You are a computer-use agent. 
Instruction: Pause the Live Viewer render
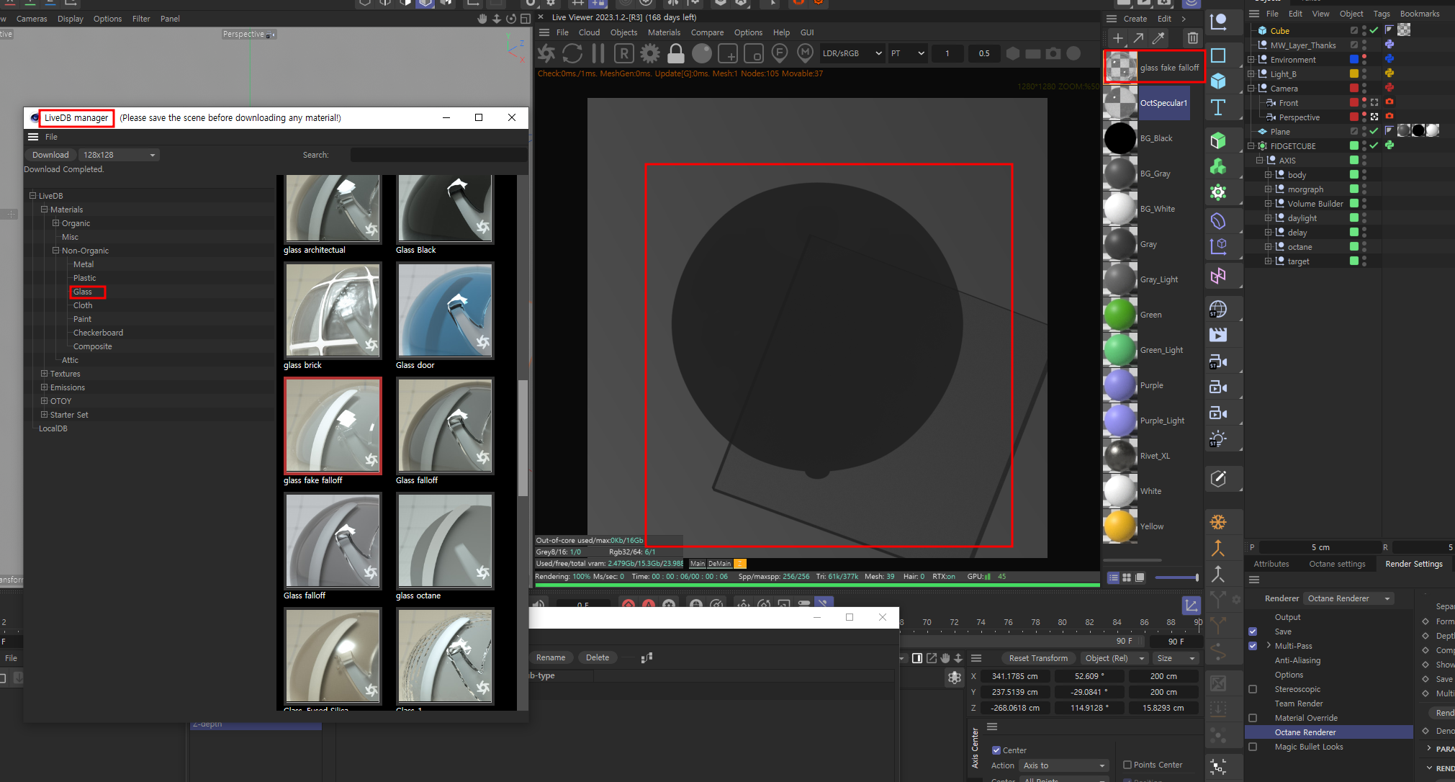598,53
